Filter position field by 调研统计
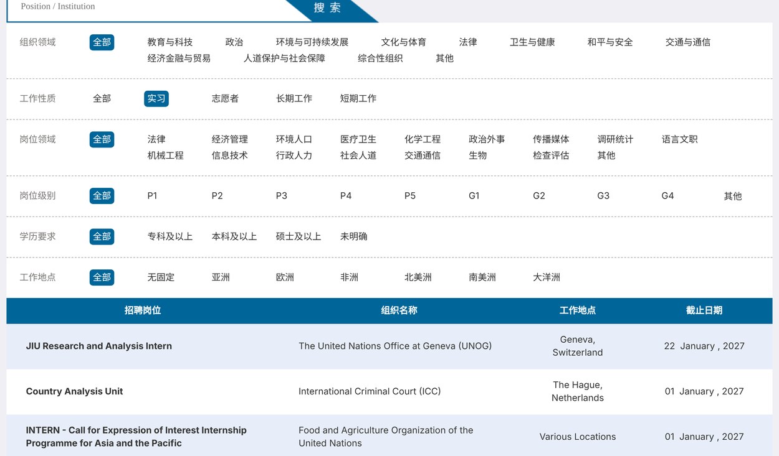 point(615,139)
